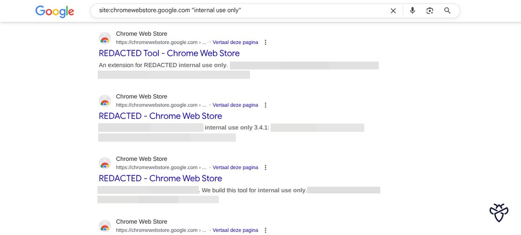The width and height of the screenshot is (521, 235).
Task: Click 'Chrome Web Store' site name of bottom result
Action: (x=142, y=222)
